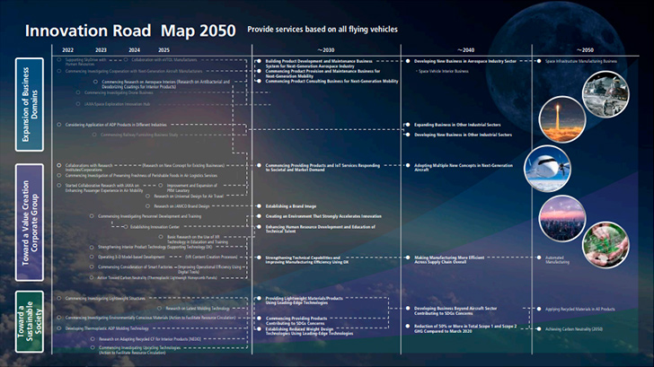This screenshot has height=367, width=654.
Task: Select Automated Manufacturing milestone
Action: click(x=561, y=258)
